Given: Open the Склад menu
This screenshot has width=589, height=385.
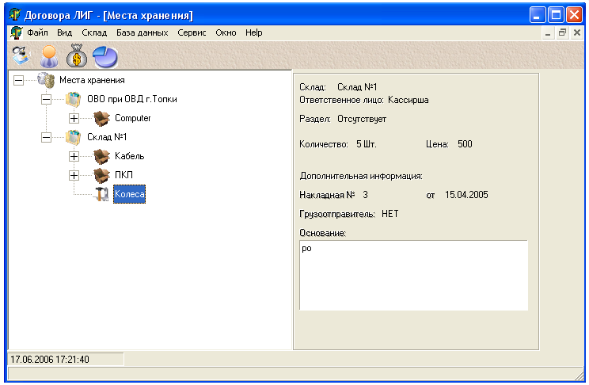Looking at the screenshot, I should [x=94, y=32].
